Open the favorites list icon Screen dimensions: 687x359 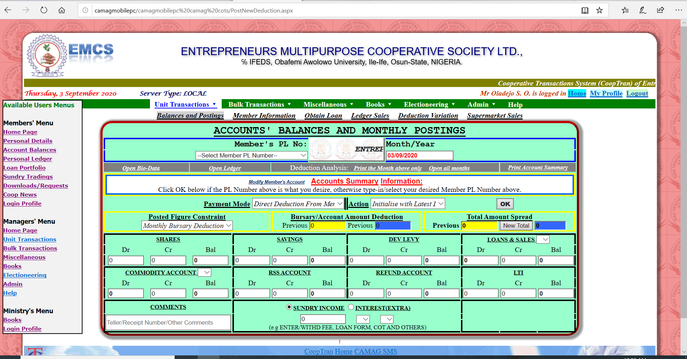(x=625, y=10)
